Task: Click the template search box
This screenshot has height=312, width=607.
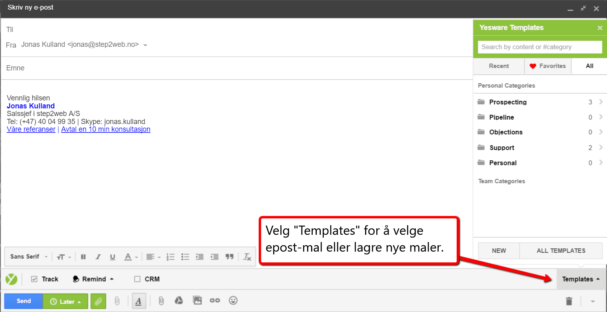Action: point(540,47)
